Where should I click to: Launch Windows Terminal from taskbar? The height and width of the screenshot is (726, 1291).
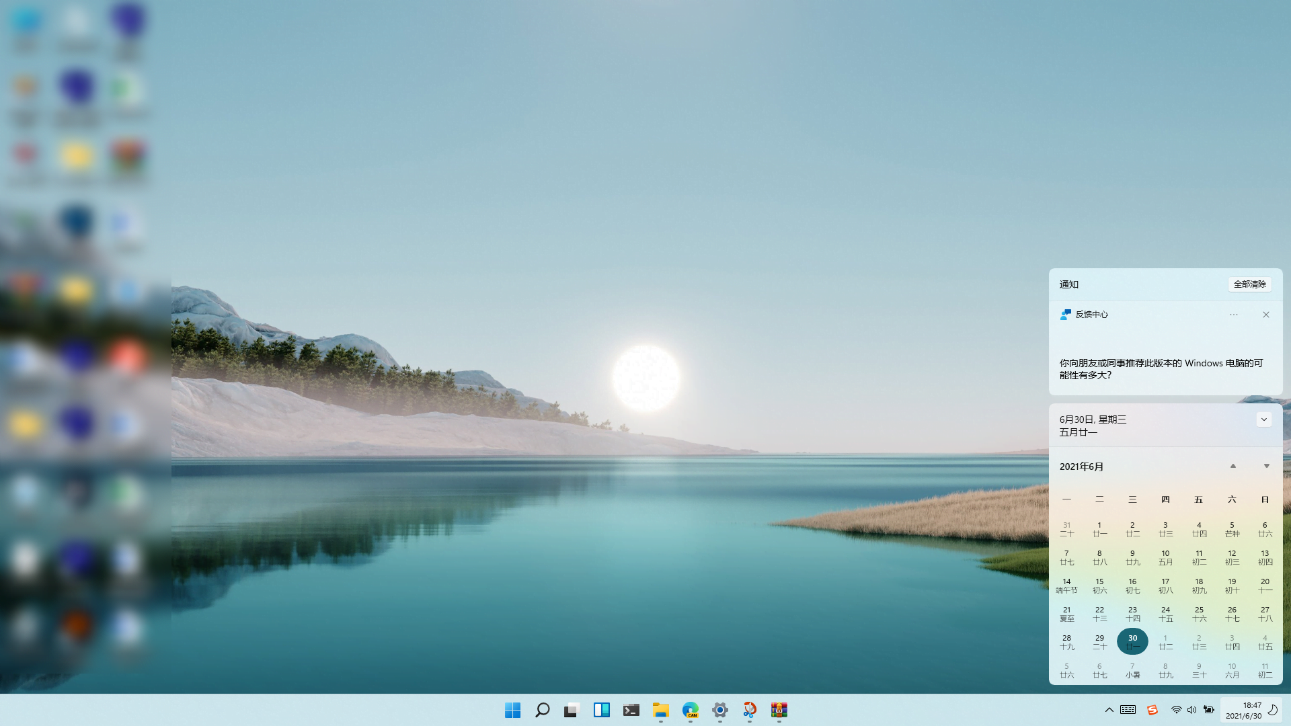click(x=631, y=710)
